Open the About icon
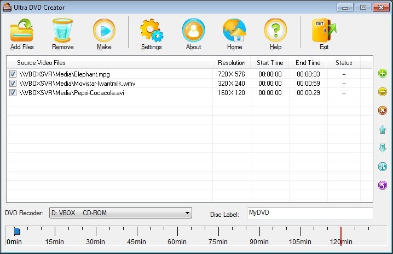This screenshot has width=393, height=254. point(194,30)
